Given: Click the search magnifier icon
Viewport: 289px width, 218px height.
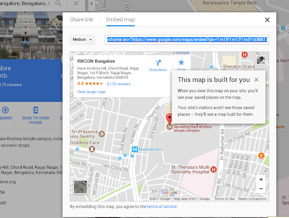Looking at the screenshot, I should tap(58, 3).
